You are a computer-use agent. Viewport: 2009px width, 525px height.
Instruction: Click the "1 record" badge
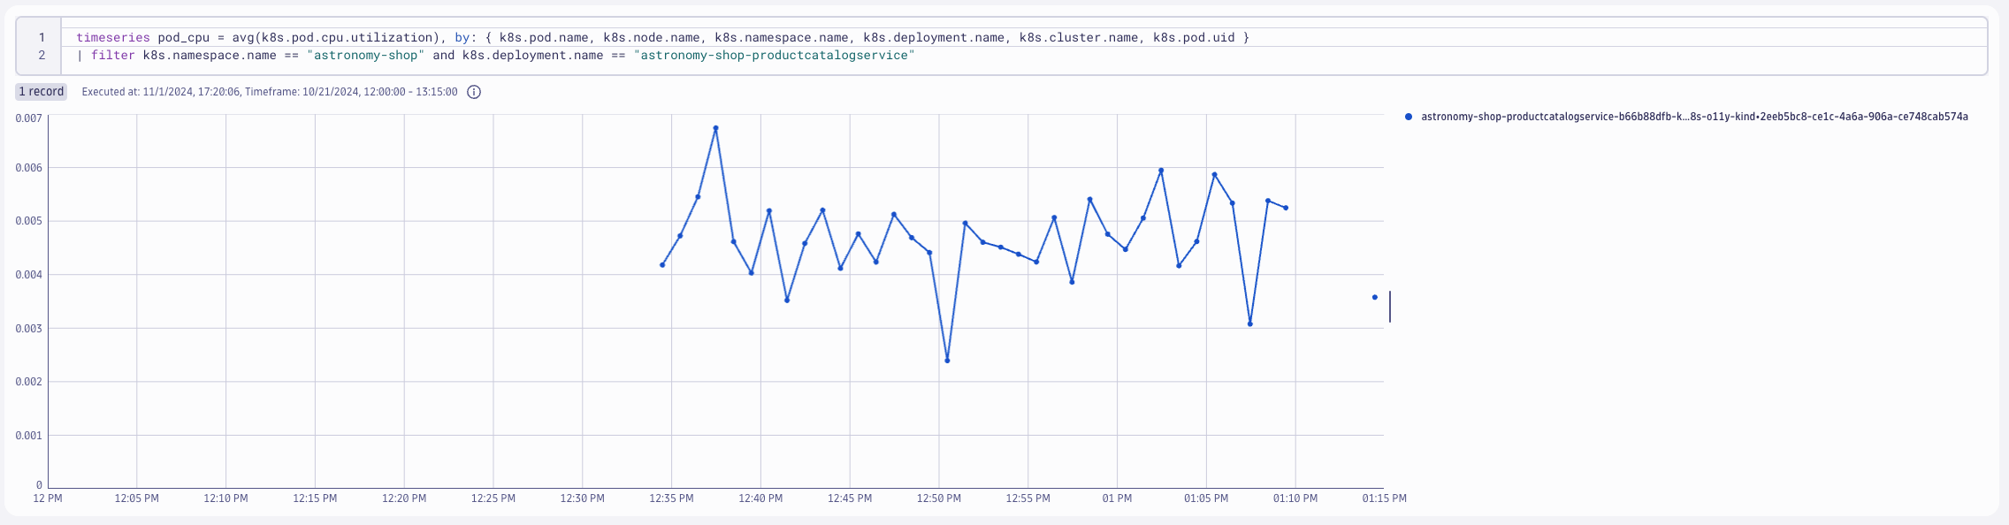click(42, 92)
